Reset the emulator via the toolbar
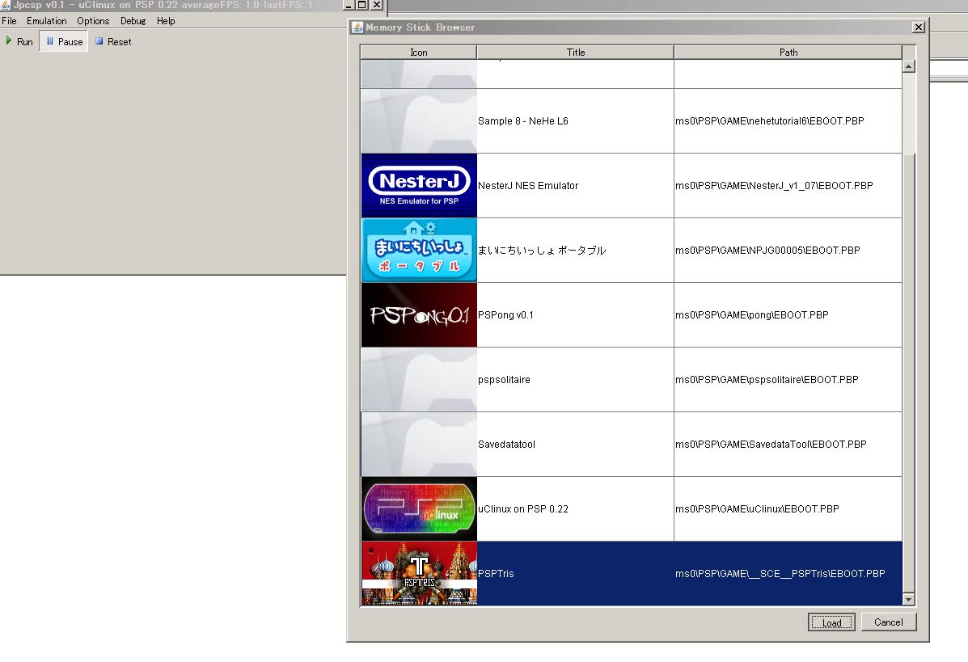968x662 pixels. 113,41
